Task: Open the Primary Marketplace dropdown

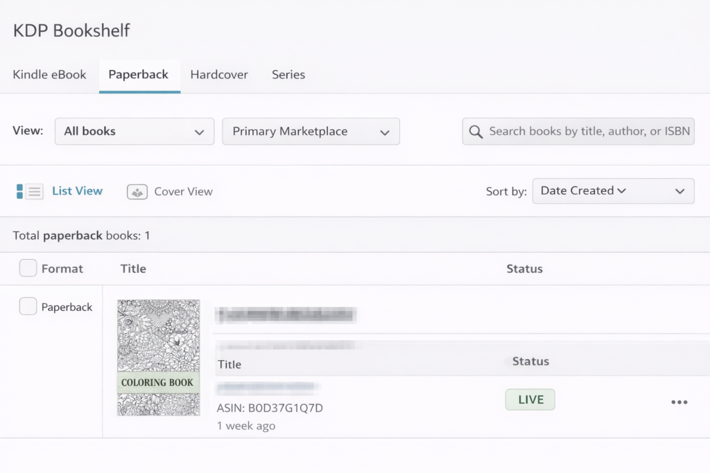Action: click(310, 132)
